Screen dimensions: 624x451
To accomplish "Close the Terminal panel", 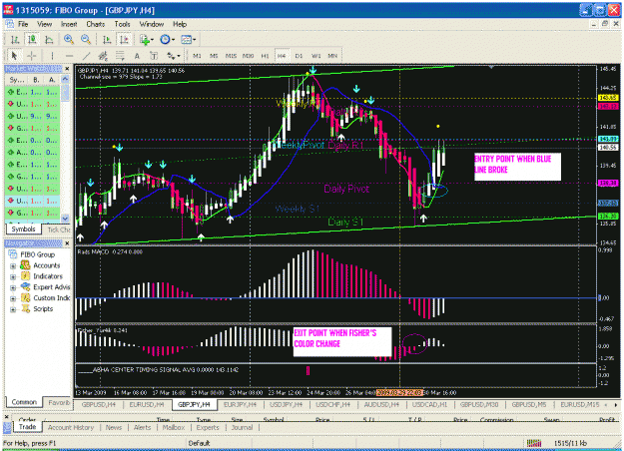I will [6, 416].
